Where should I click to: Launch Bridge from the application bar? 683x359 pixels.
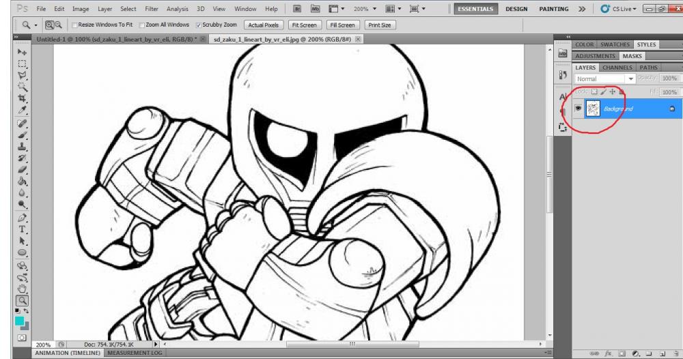(297, 9)
